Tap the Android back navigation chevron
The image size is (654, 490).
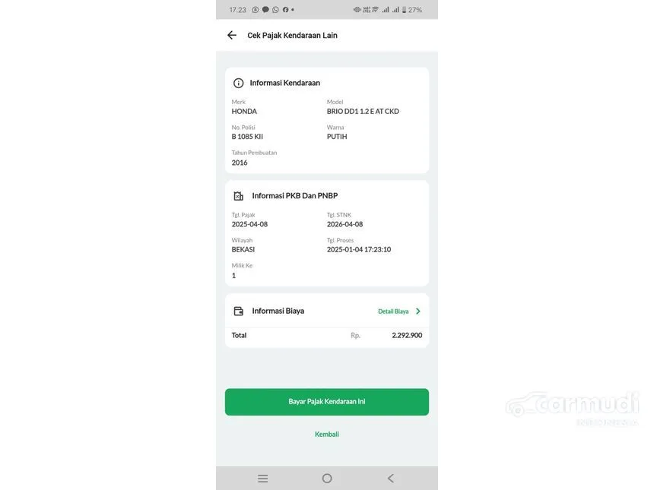click(391, 479)
